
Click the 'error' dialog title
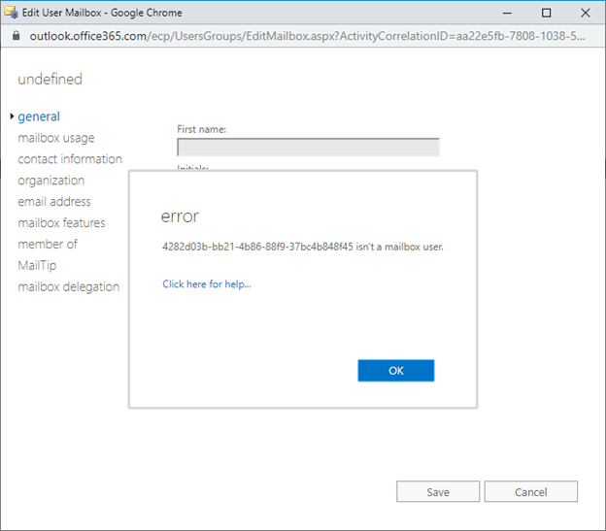coord(180,216)
